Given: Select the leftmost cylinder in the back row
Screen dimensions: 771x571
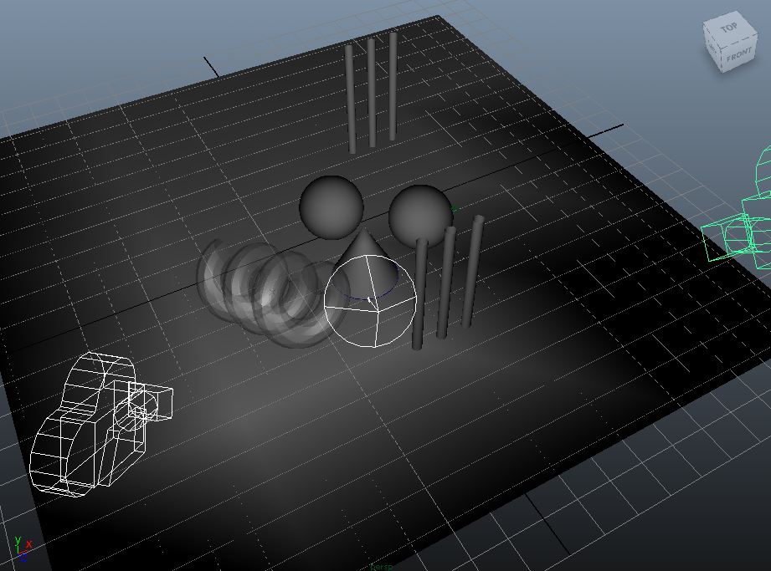Looking at the screenshot, I should 351,99.
